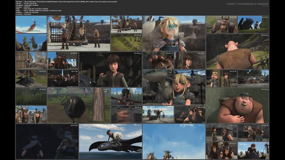285x160 pixels.
Task: Open the red-bearded viking thumbnail at 00:06:00
Action: pyautogui.click(x=63, y=60)
